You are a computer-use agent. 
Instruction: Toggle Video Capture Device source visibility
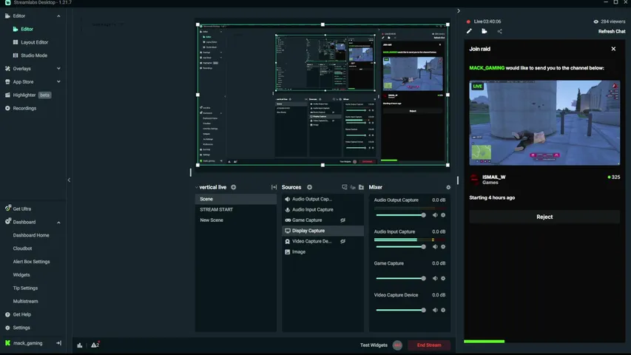[343, 241]
